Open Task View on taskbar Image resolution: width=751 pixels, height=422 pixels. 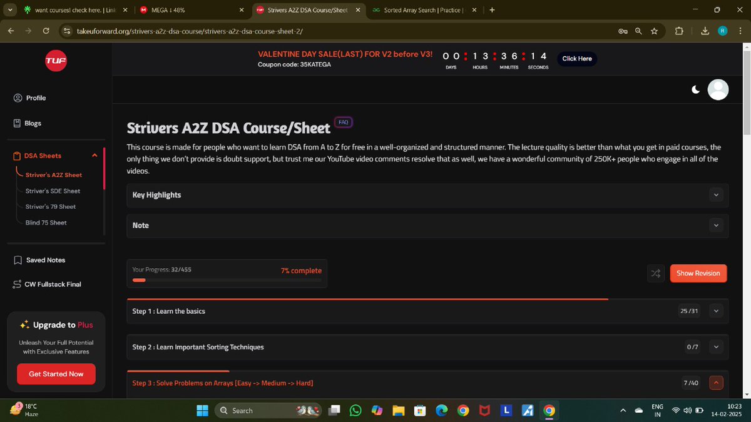335,411
